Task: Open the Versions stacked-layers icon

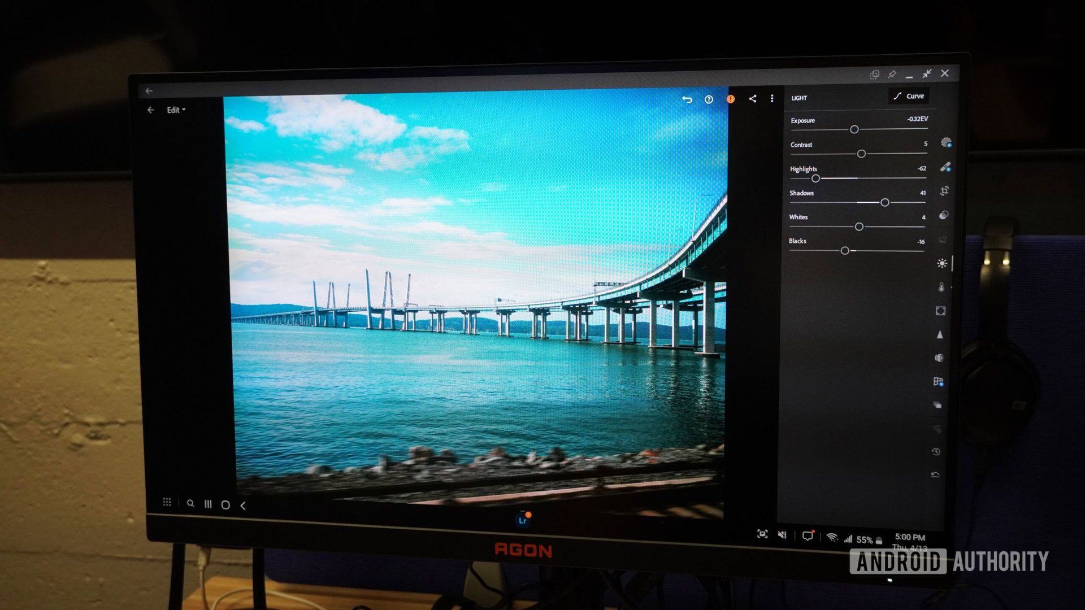Action: pyautogui.click(x=938, y=404)
